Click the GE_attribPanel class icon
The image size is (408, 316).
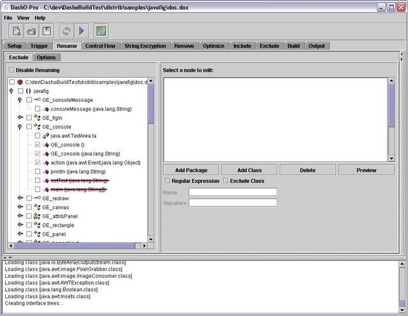coord(37,216)
